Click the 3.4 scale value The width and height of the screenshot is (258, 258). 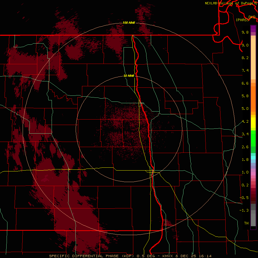245,134
